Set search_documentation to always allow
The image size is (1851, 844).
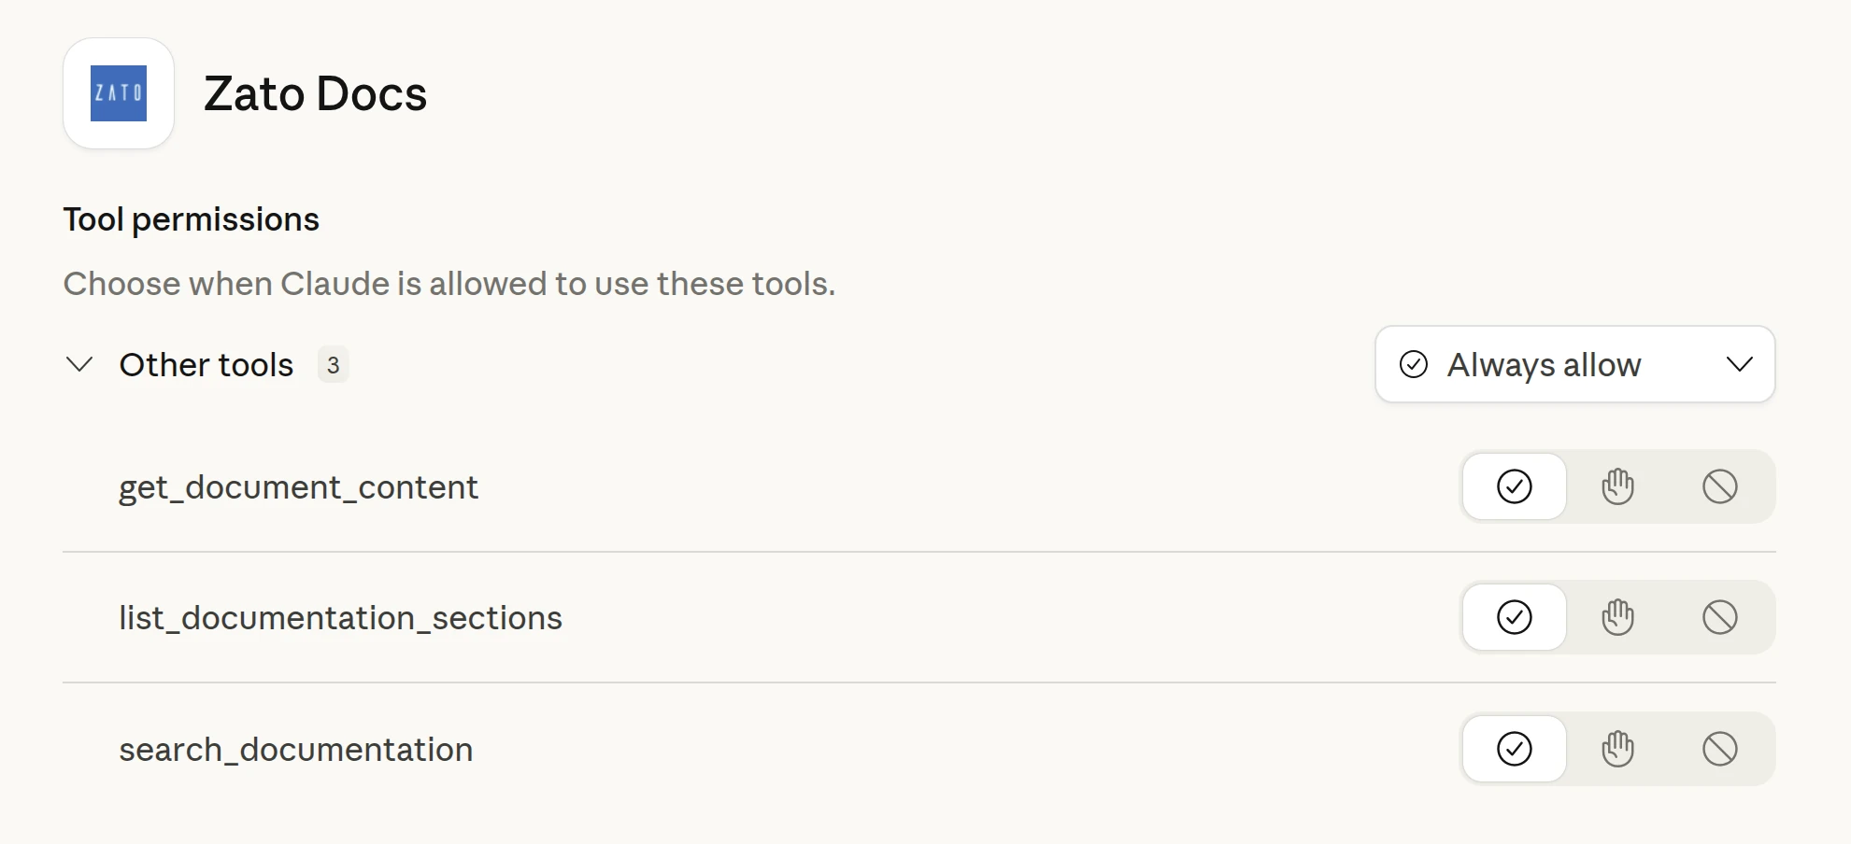tap(1514, 749)
